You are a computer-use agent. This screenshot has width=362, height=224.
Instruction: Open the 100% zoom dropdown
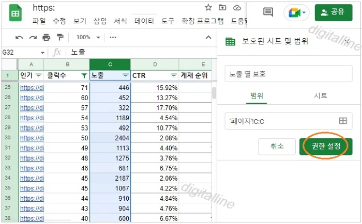pos(88,37)
